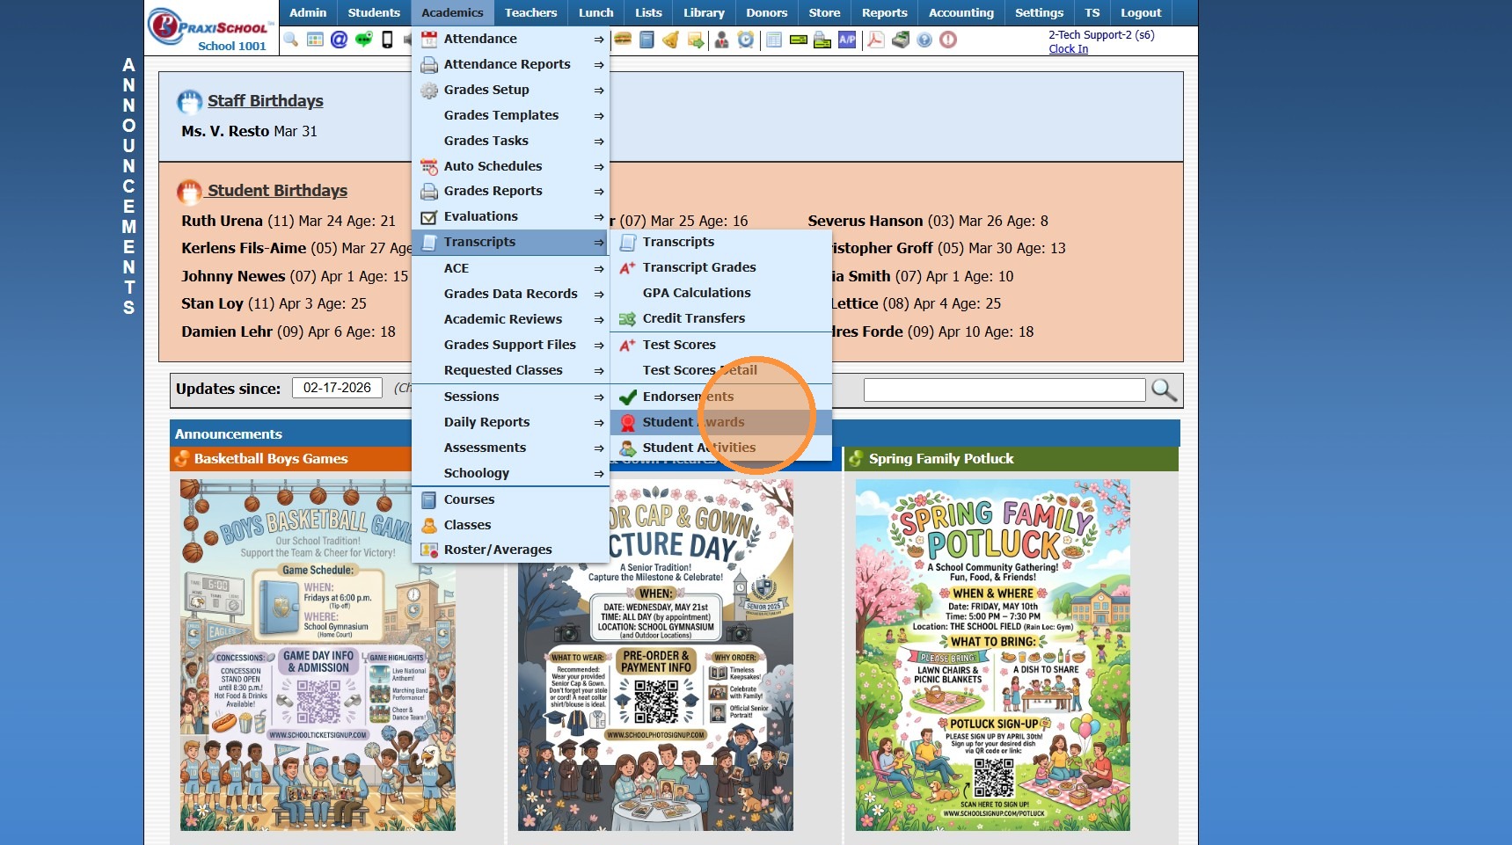Click the Clock In link
This screenshot has width=1512, height=845.
1068,49
